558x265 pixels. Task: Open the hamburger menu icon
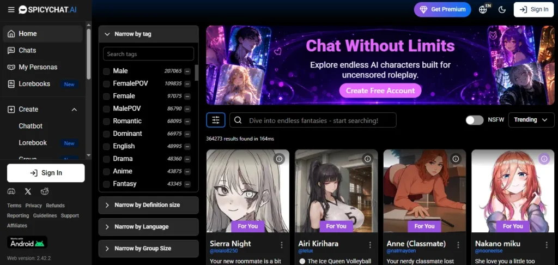[11, 10]
